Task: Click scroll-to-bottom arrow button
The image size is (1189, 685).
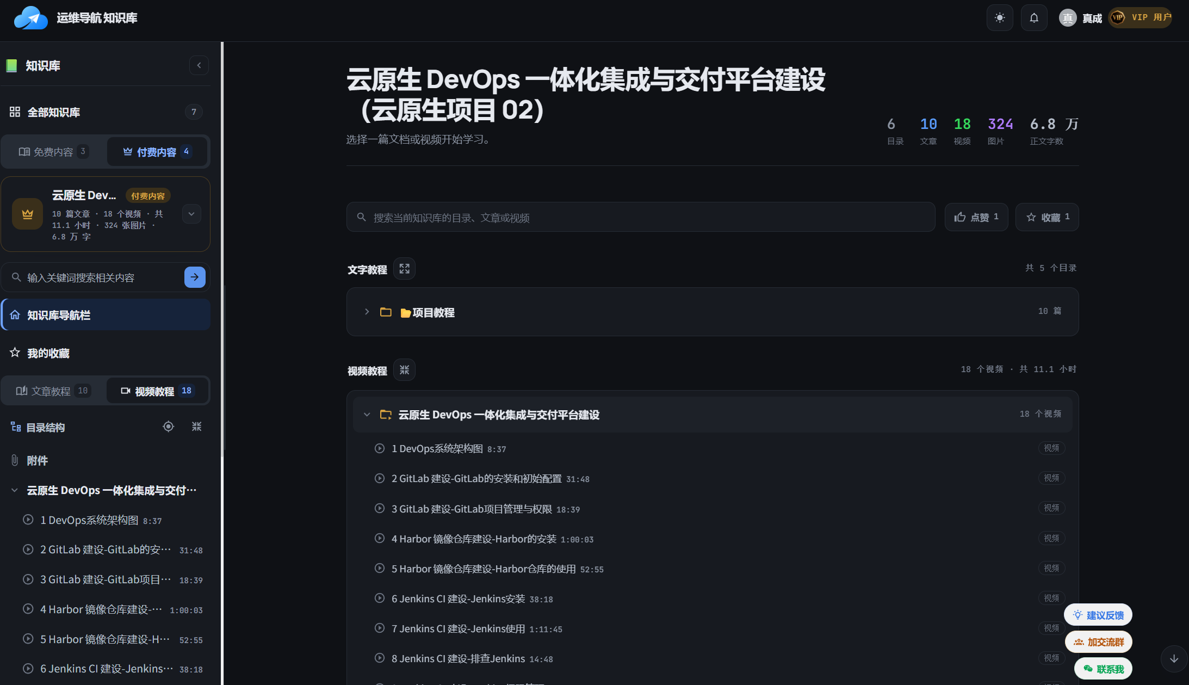Action: tap(1174, 658)
